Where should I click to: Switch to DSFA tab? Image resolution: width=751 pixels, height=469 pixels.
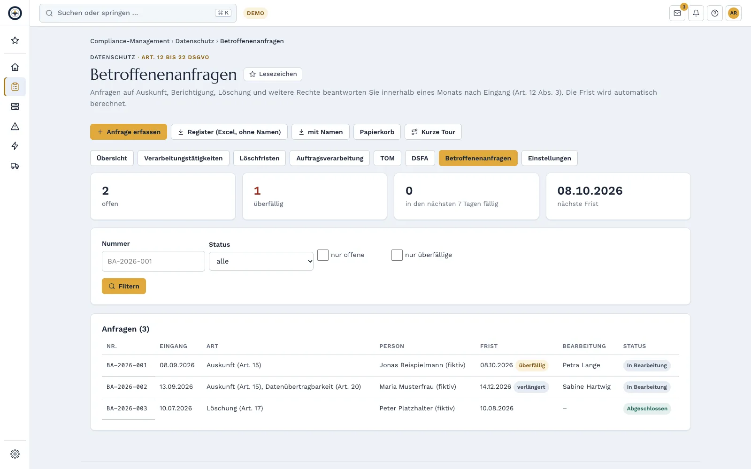pyautogui.click(x=420, y=158)
